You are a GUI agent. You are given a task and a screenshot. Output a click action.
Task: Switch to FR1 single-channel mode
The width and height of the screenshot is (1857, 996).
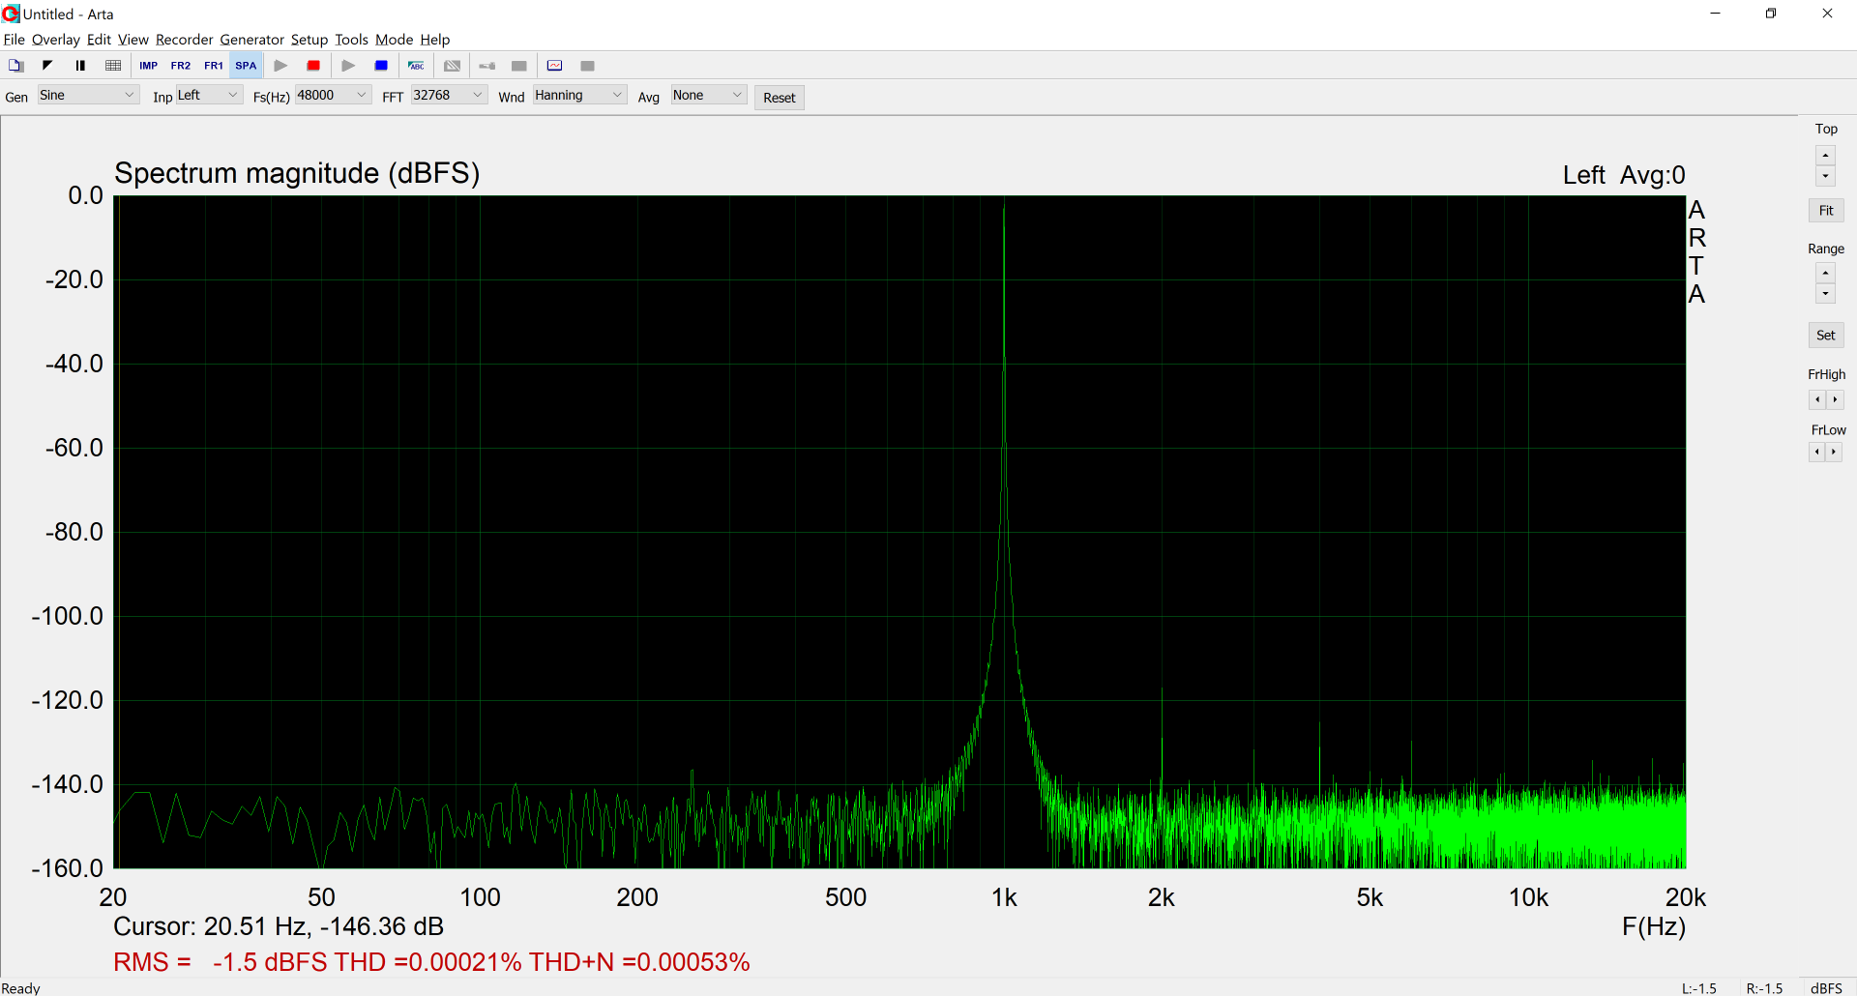(x=214, y=66)
